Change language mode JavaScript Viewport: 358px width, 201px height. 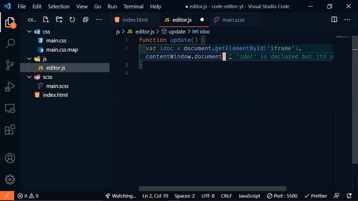point(249,196)
